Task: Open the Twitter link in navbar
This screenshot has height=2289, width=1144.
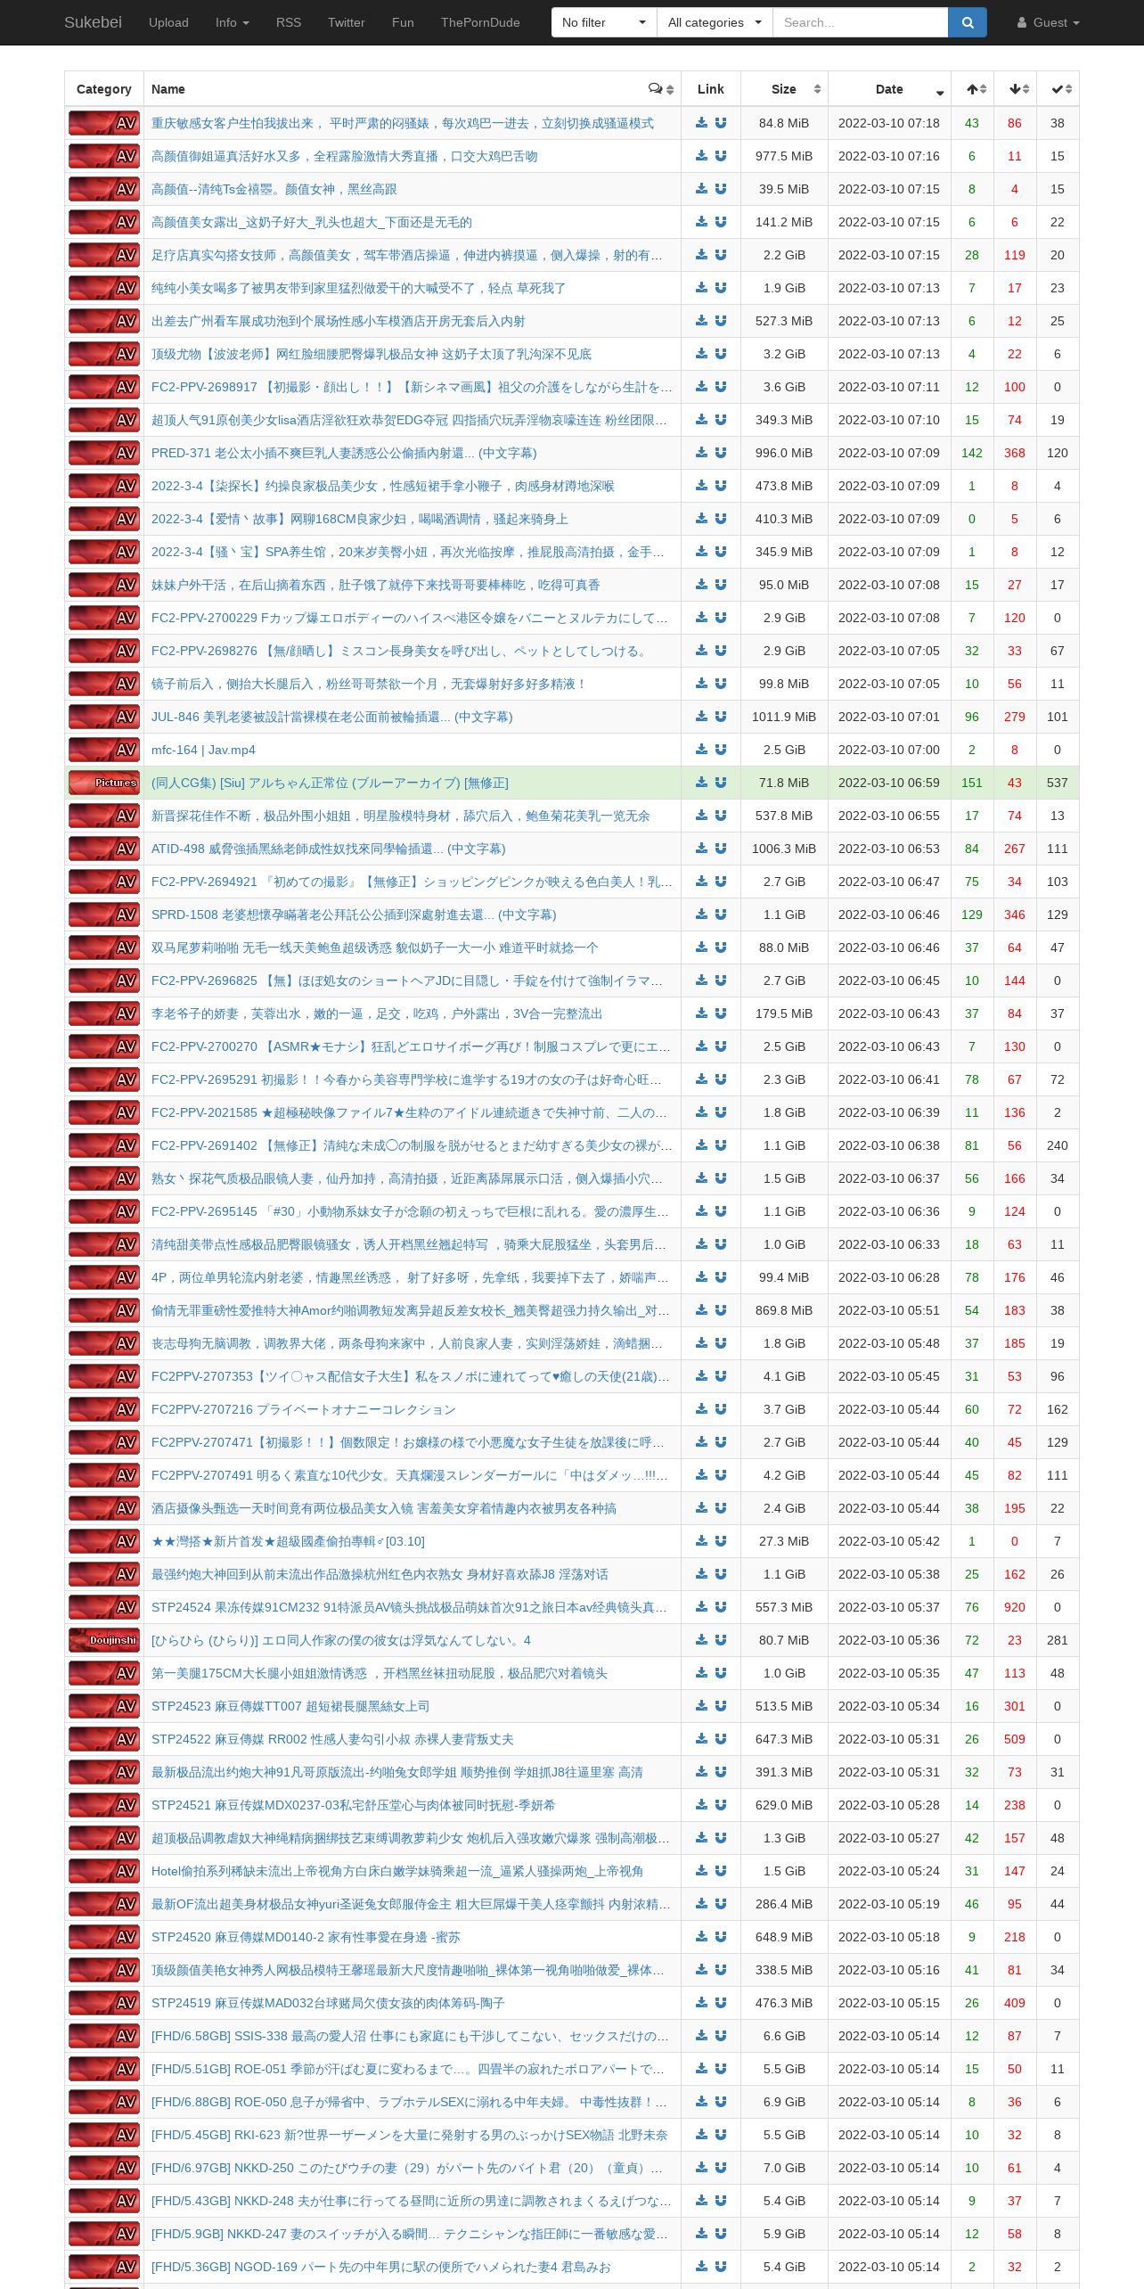Action: (347, 22)
